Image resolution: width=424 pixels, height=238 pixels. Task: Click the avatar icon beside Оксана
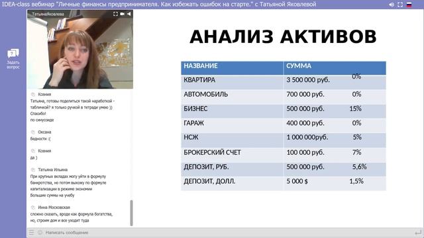tap(33, 132)
